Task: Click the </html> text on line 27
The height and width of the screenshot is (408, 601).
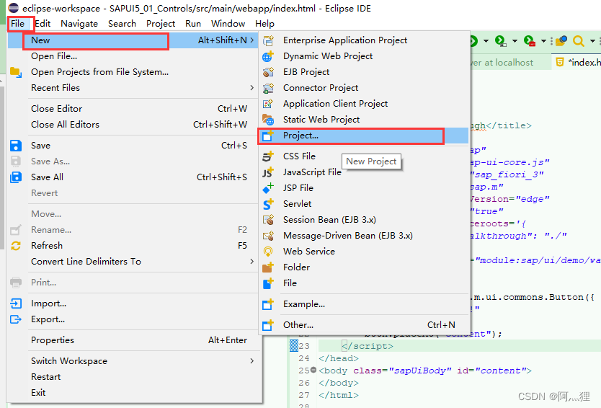Action: pyautogui.click(x=339, y=395)
